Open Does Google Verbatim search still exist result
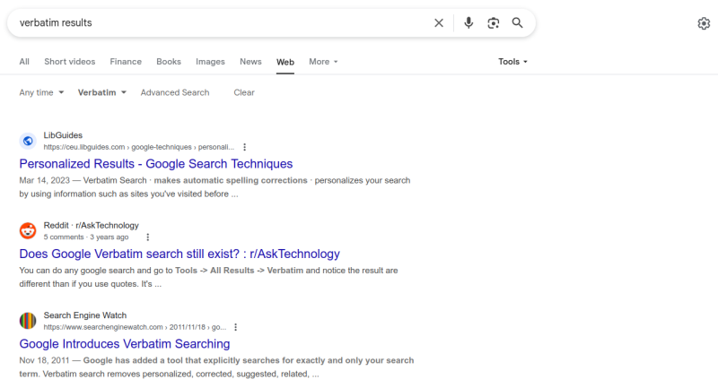The width and height of the screenshot is (718, 388). point(179,254)
